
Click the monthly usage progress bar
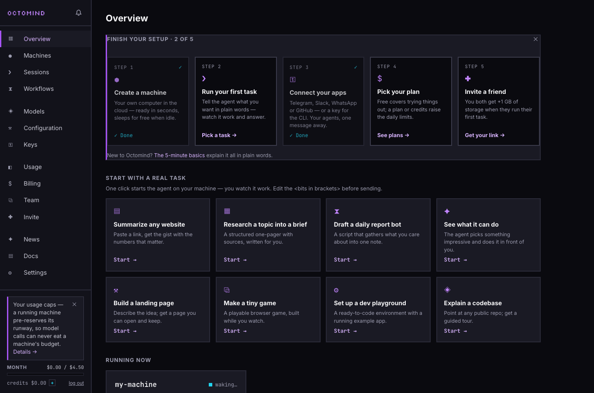click(45, 374)
